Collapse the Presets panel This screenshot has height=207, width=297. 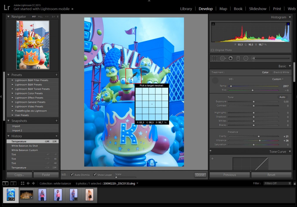(x=8, y=75)
